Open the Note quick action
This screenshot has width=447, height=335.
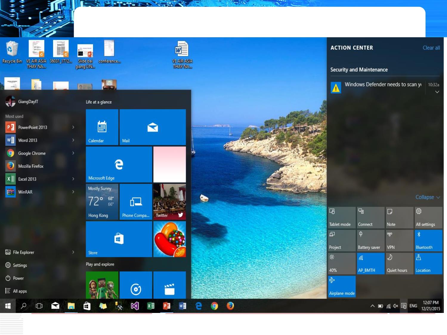[x=400, y=218]
